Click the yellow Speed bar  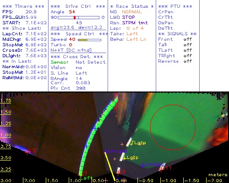point(82,40)
